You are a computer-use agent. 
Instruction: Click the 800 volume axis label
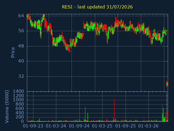[x=20, y=104]
